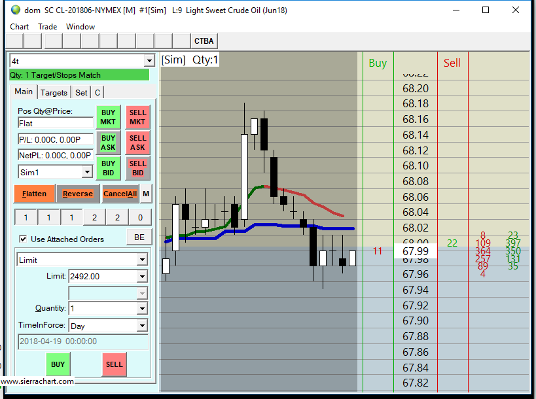Click the Reverse position button
The image size is (536, 399).
(78, 194)
